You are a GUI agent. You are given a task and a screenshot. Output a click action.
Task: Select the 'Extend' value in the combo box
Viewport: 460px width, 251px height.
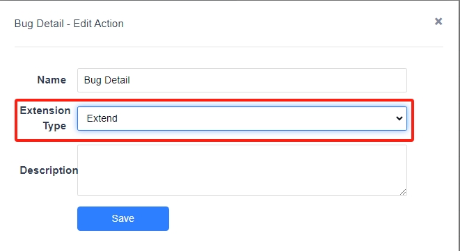(x=102, y=118)
